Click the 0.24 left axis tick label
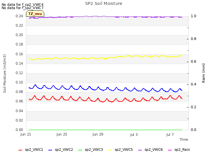This screenshot has width=208, height=156. (19, 16)
